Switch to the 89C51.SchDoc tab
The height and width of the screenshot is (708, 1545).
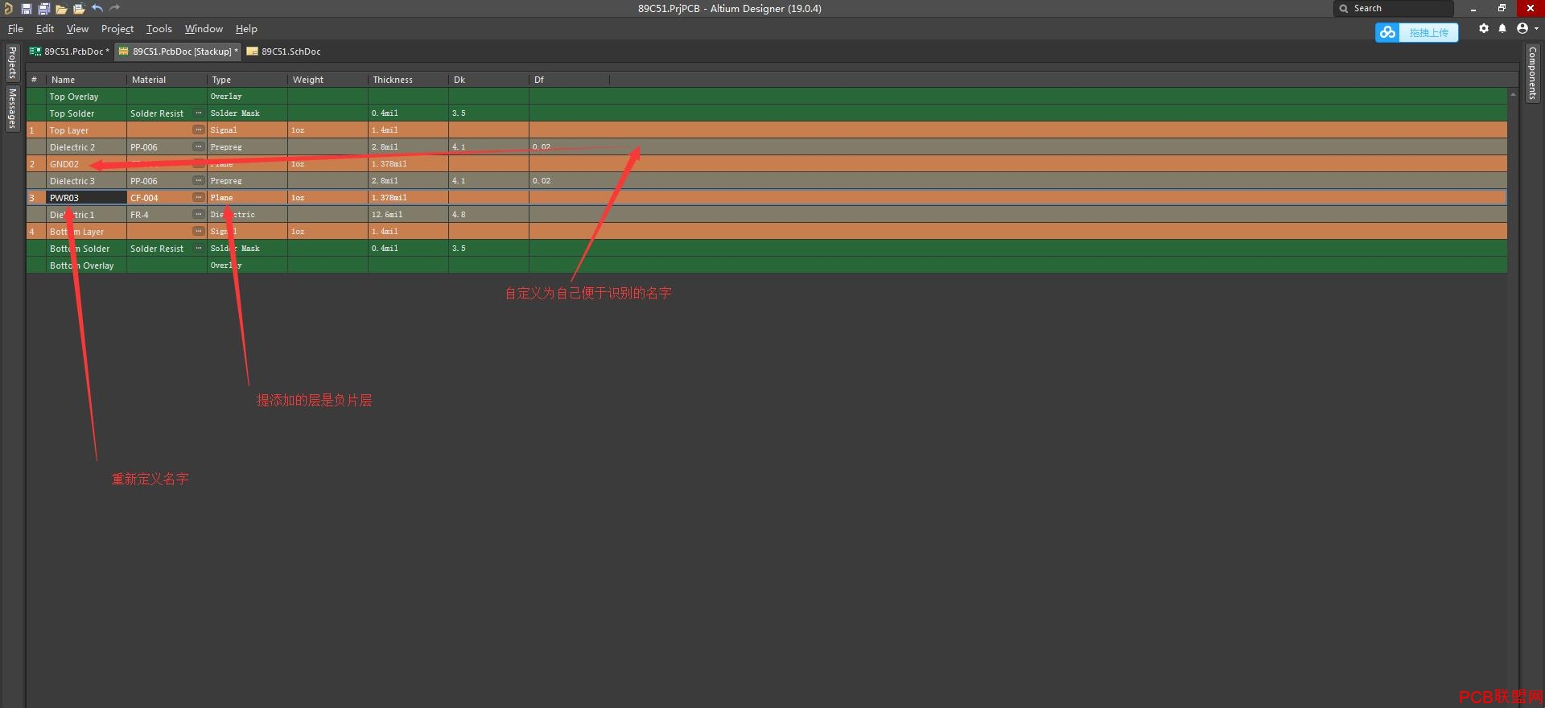click(284, 51)
